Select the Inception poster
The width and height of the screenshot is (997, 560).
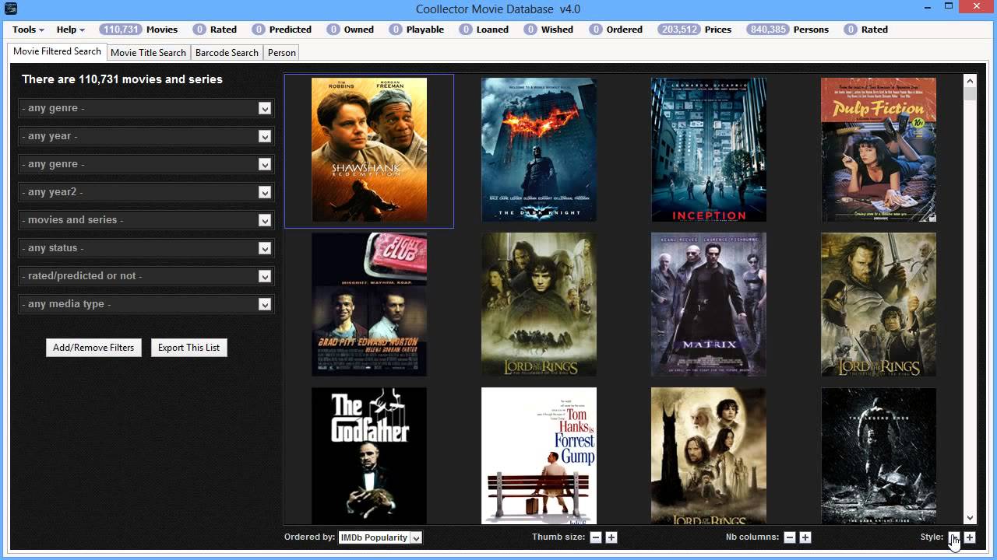[x=709, y=150]
